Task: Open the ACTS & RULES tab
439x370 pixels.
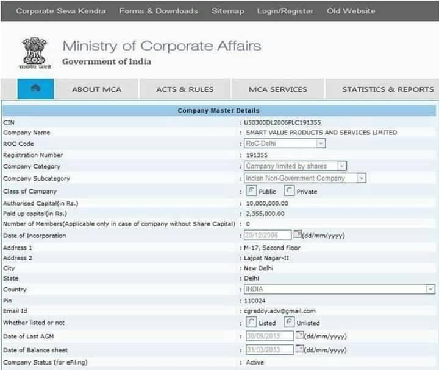Action: (185, 89)
